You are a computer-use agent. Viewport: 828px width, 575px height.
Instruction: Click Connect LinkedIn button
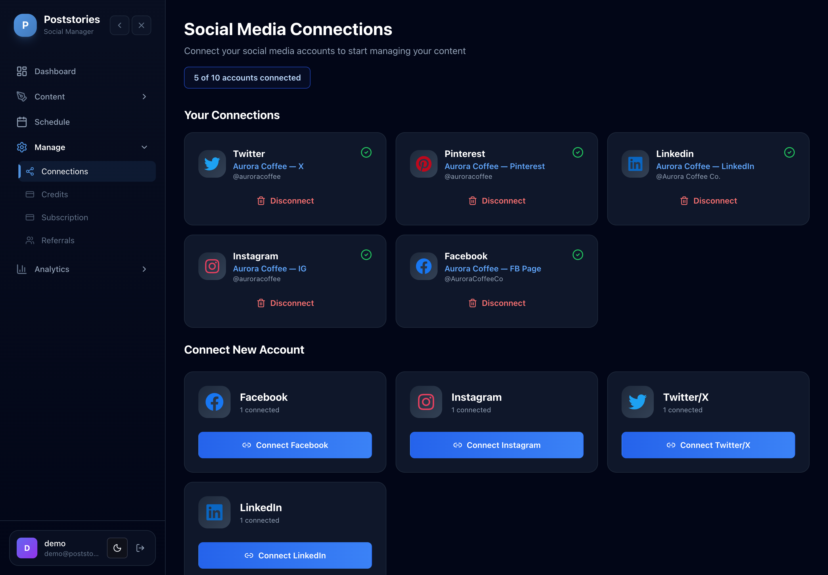(285, 555)
